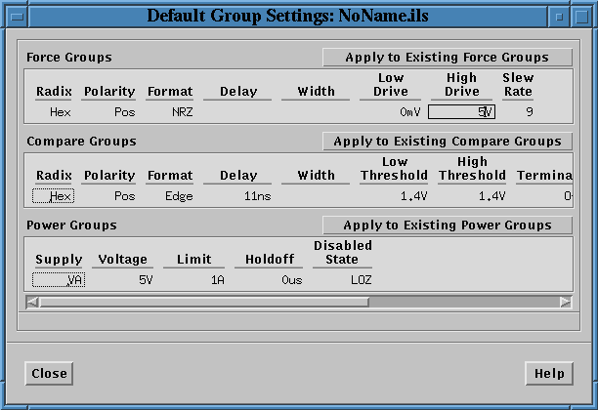Select the Slew Rate value 9
This screenshot has width=598, height=410.
coord(530,111)
